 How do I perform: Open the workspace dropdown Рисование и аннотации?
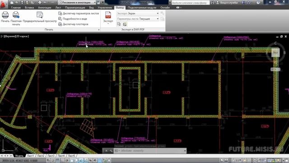click(77, 2)
